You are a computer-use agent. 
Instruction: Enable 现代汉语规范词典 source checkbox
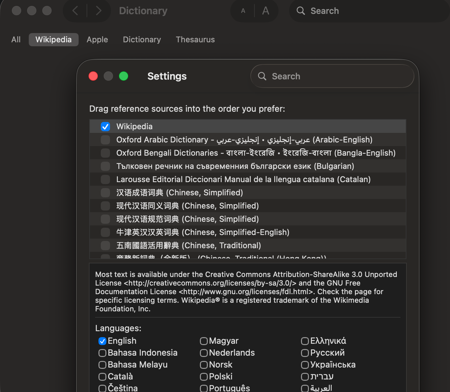point(105,219)
